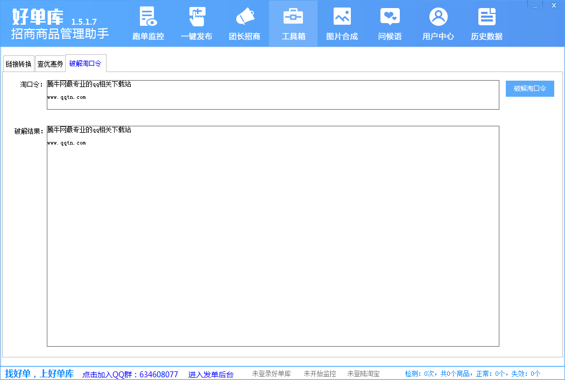Click the 未登陆淘宝 status text
Image resolution: width=565 pixels, height=380 pixels.
pos(363,374)
